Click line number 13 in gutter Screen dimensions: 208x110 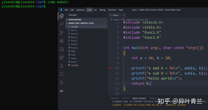pos(117,83)
